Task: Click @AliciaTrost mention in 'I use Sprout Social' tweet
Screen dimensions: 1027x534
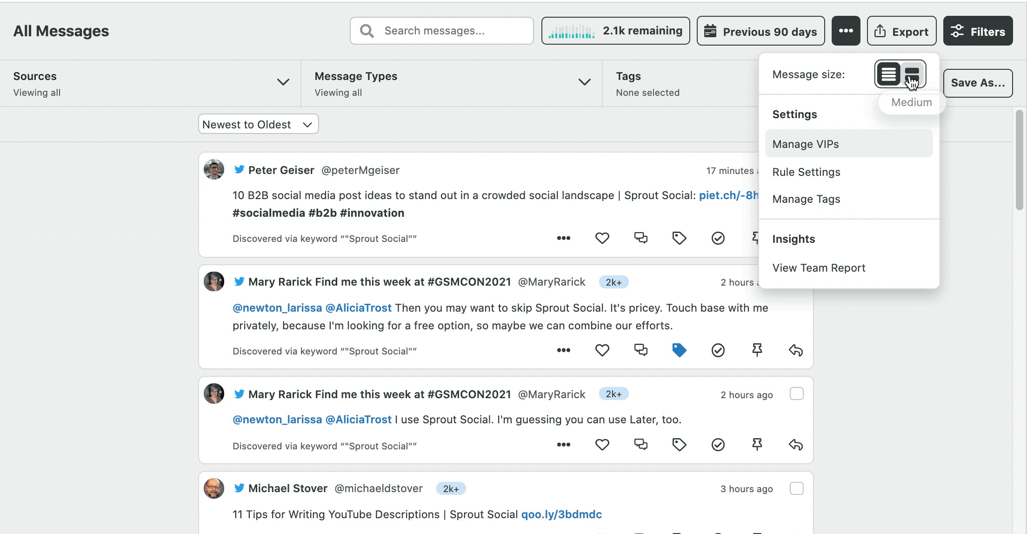Action: coord(359,419)
